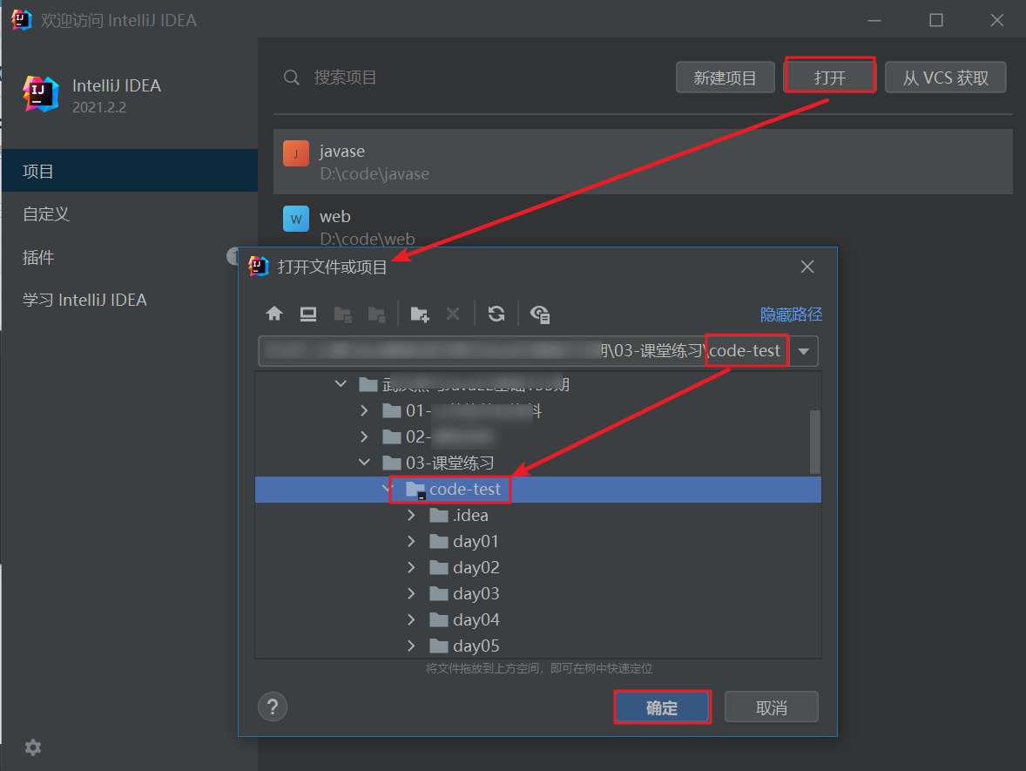Click the 新建项目 button
This screenshot has width=1026, height=771.
pos(725,78)
